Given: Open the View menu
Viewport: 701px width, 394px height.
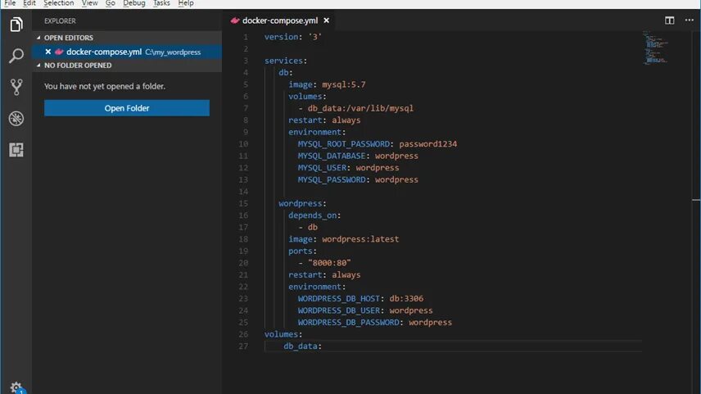Looking at the screenshot, I should pos(89,3).
